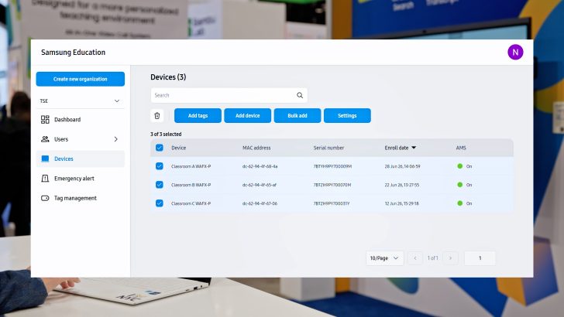Open the Dashboard section

pos(81,120)
